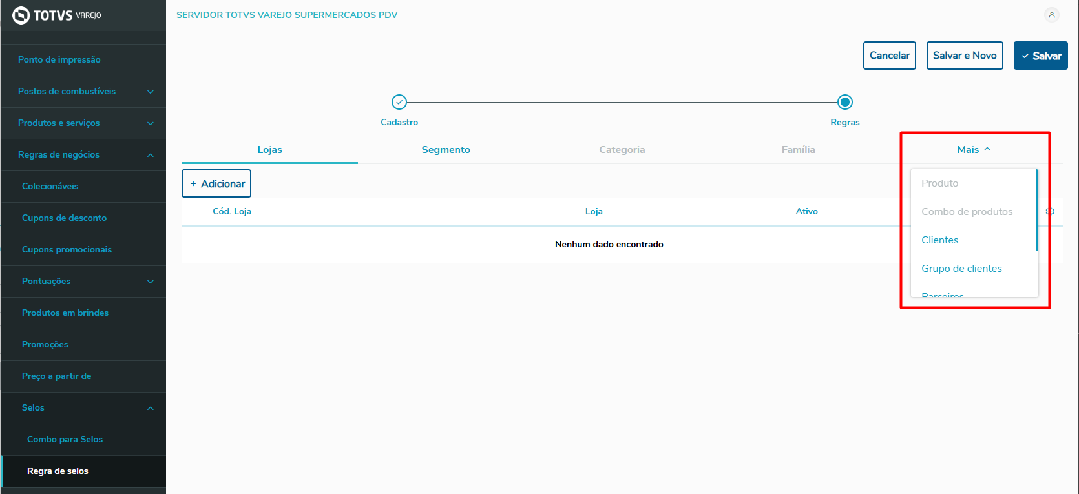Click the Servidor TOTVS Varejo Supermercados PDV title
The height and width of the screenshot is (494, 1079).
pos(287,15)
